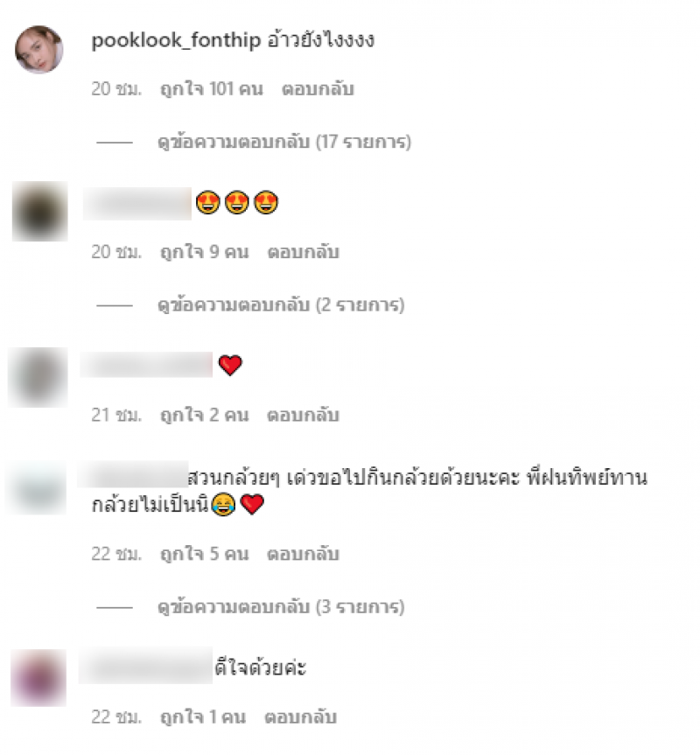The width and height of the screenshot is (700, 755).
Task: View likes: ถูกใจ 9 คน
Action: pyautogui.click(x=204, y=252)
